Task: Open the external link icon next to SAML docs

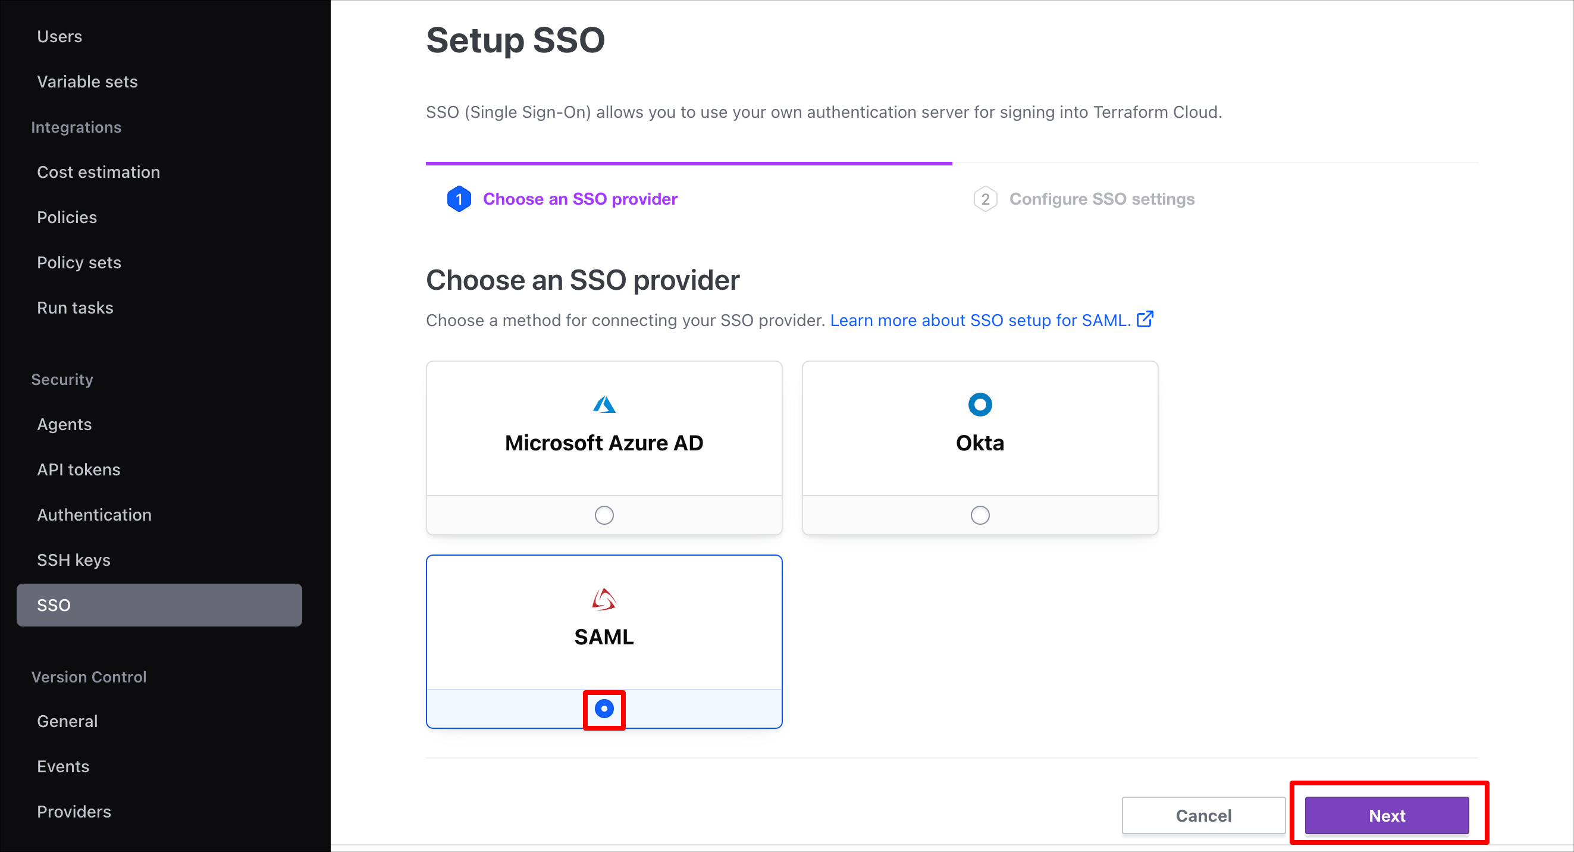Action: click(1146, 319)
